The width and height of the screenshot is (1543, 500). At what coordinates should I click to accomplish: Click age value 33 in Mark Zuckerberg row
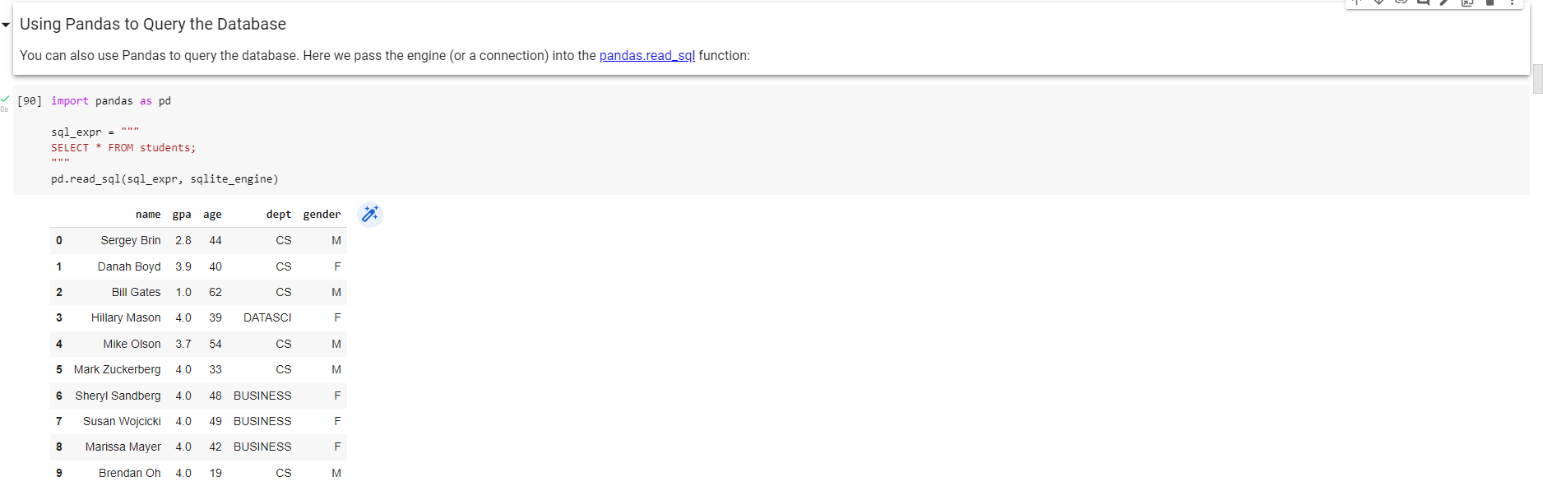[215, 369]
